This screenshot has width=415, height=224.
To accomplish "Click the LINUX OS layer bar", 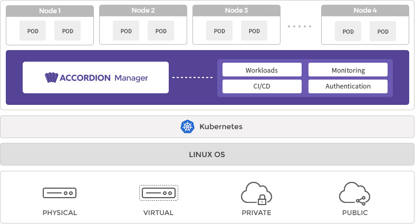I will tap(207, 154).
